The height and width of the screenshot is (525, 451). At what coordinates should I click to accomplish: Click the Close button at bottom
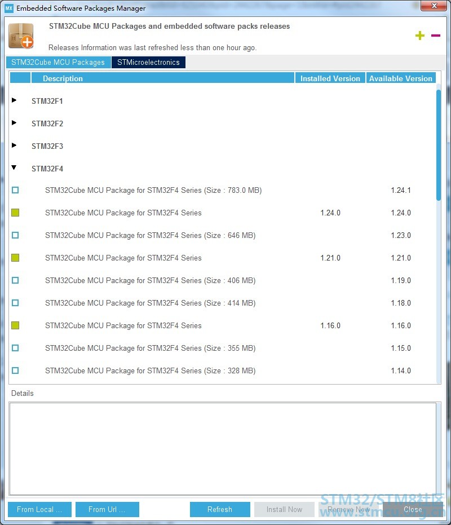pos(413,509)
